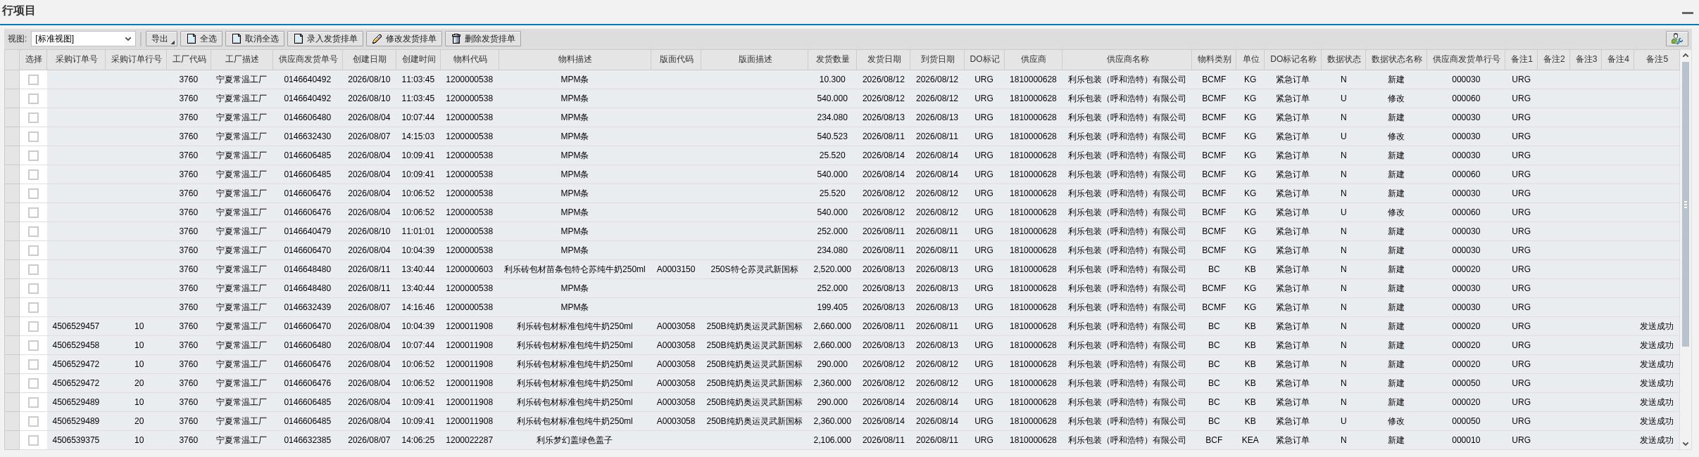Click 发送成功 in row 4506529457
The image size is (1699, 457).
(x=1657, y=326)
